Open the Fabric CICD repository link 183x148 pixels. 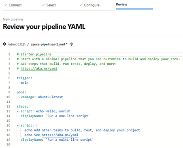point(16,44)
